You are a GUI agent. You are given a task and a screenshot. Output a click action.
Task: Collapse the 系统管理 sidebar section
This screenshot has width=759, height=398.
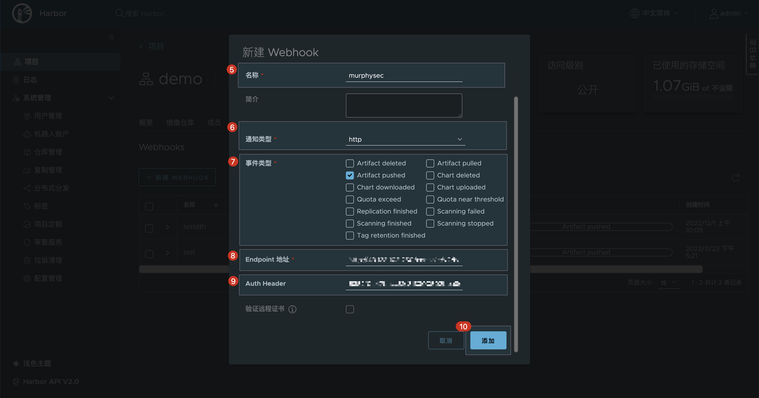[x=111, y=98]
